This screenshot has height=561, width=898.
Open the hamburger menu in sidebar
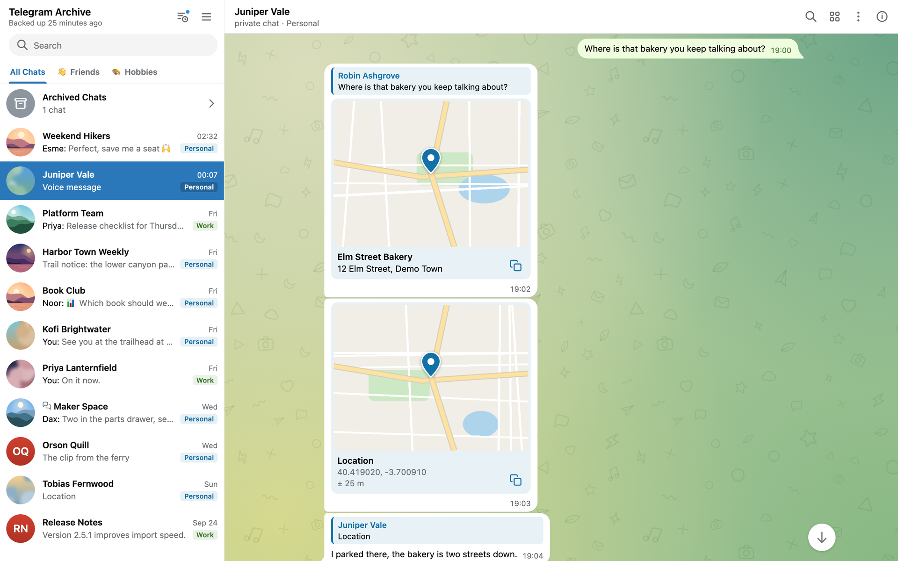click(x=206, y=17)
